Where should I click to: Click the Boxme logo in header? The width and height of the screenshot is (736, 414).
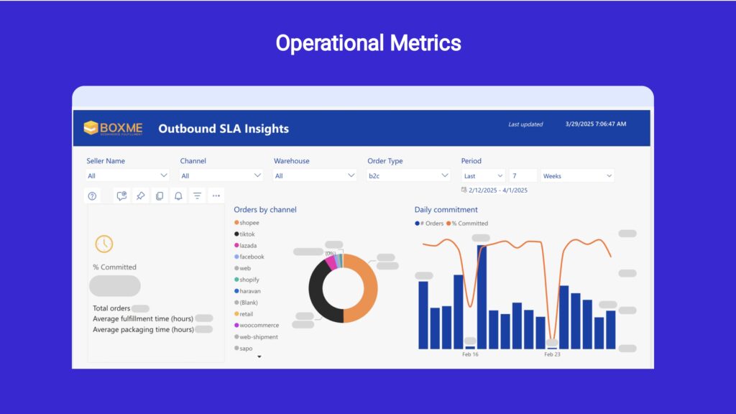(113, 129)
